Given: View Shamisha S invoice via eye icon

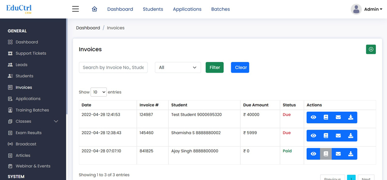Looking at the screenshot, I should click(313, 135).
